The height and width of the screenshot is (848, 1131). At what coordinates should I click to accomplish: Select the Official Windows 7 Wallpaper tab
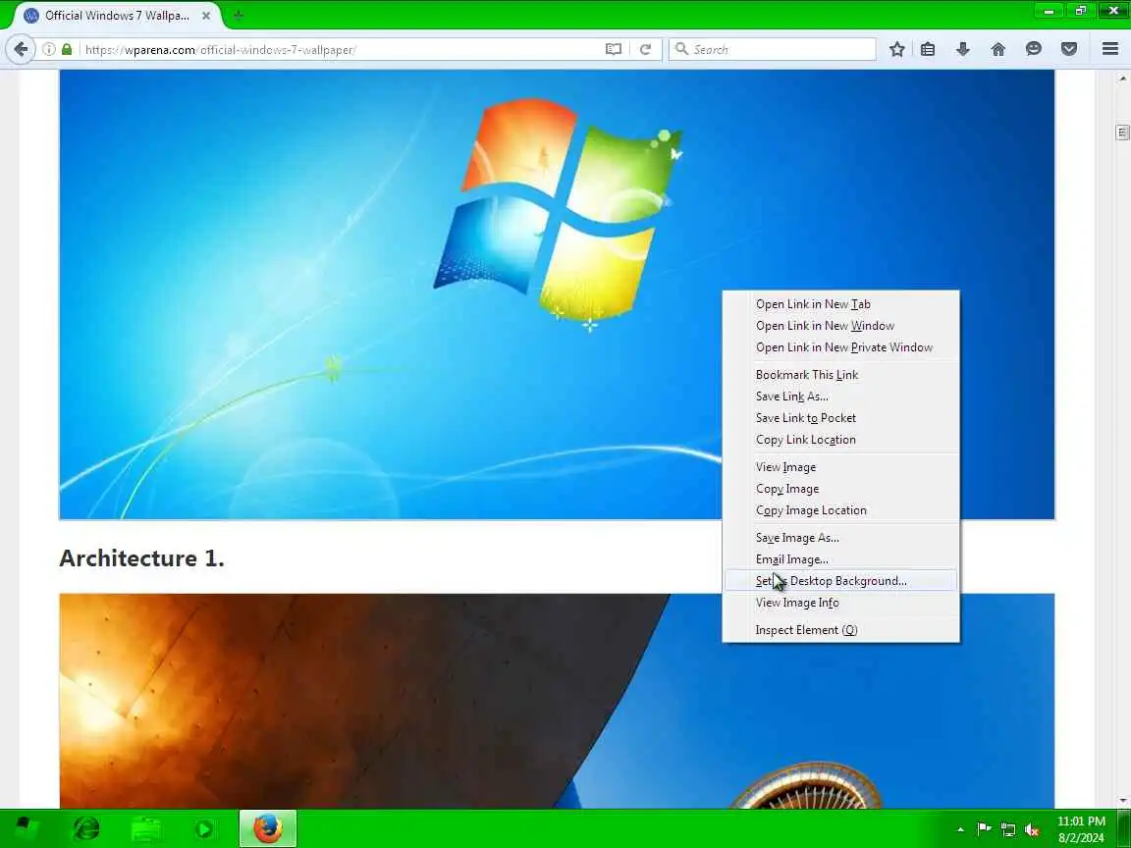pos(116,15)
